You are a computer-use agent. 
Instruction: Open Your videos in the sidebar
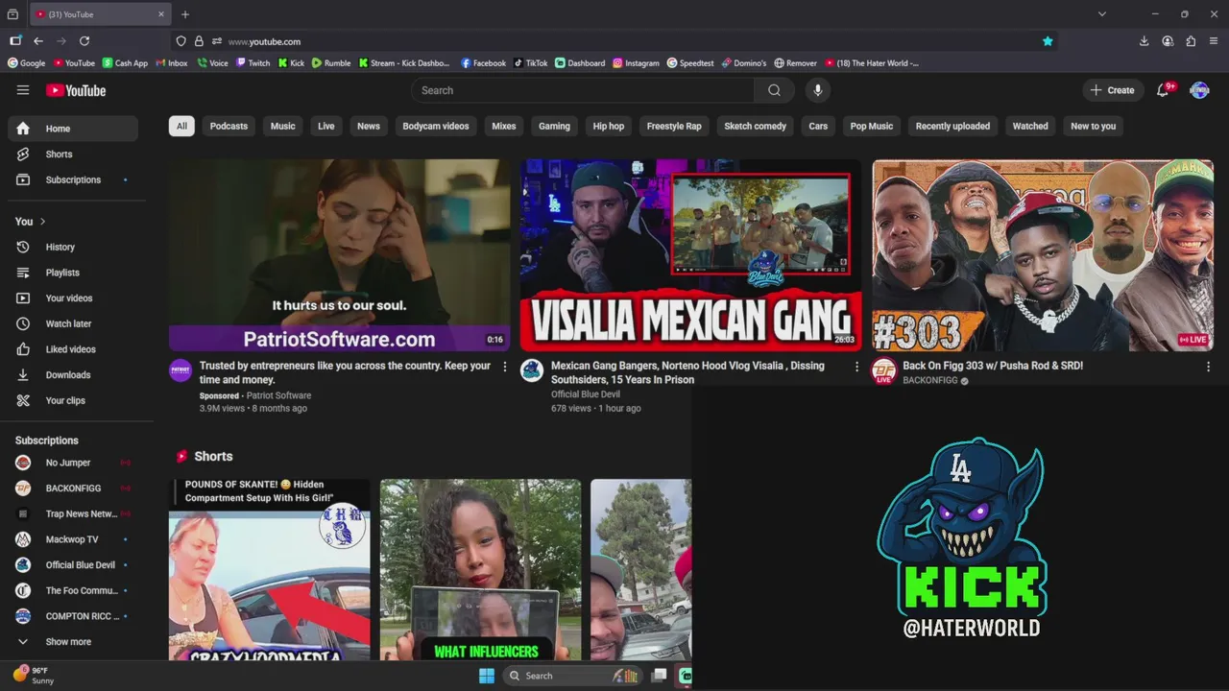point(73,298)
